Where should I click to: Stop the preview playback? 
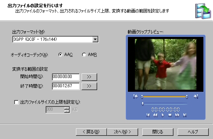[170, 115]
